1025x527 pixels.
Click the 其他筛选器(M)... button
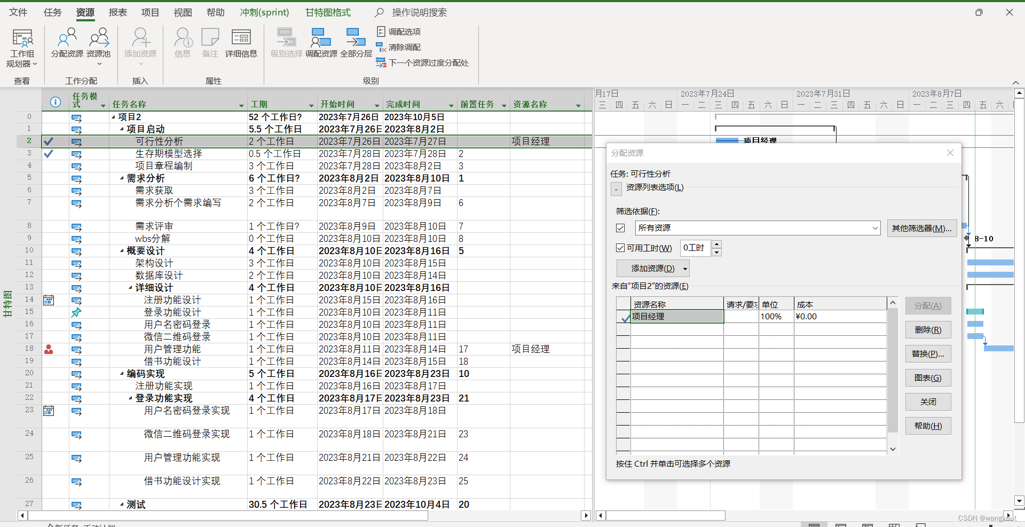[x=921, y=228]
